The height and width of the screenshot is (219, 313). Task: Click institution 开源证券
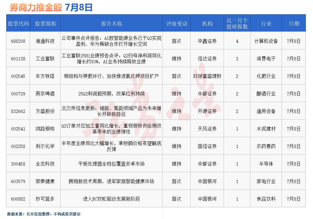[207, 111]
